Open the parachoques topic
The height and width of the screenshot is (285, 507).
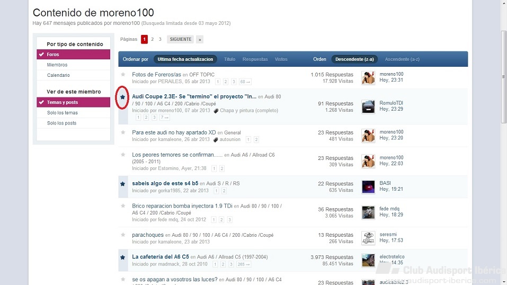click(148, 235)
